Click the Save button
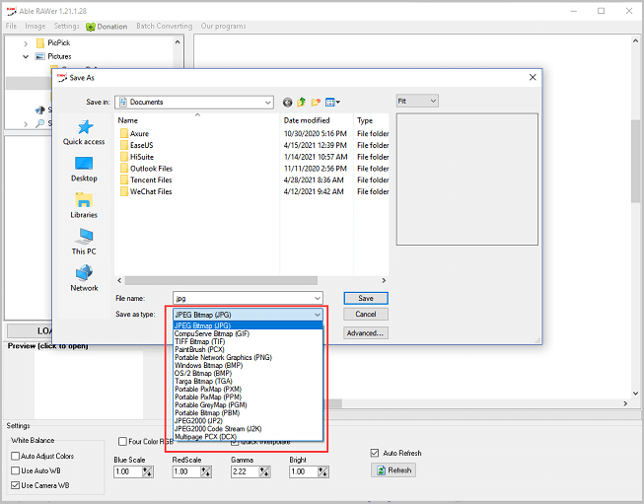This screenshot has width=644, height=504. (365, 298)
